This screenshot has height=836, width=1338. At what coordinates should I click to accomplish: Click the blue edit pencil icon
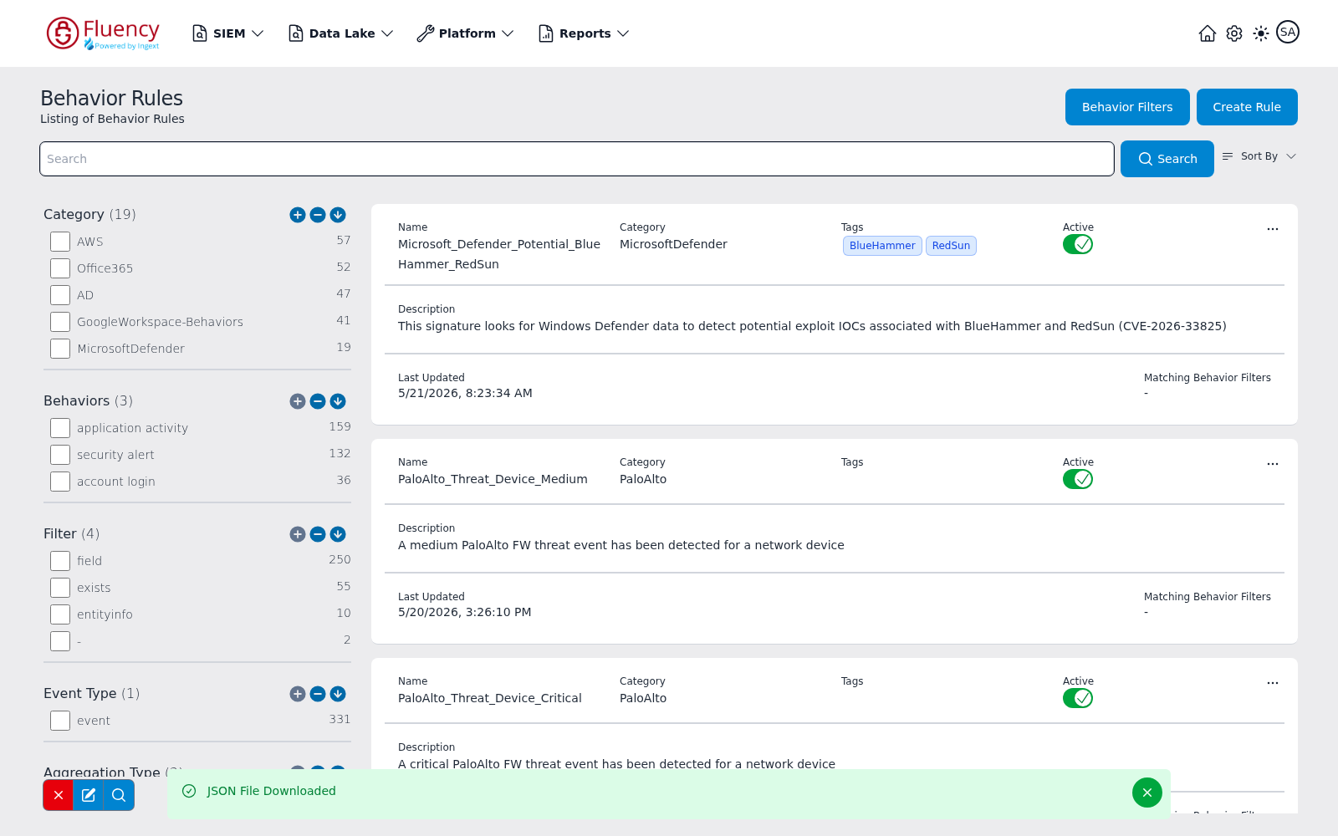(89, 795)
